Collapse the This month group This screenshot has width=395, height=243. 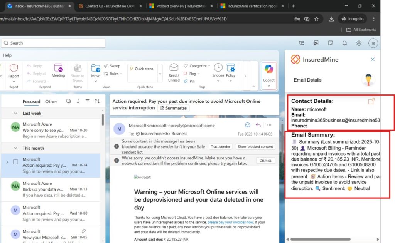[x=15, y=148]
